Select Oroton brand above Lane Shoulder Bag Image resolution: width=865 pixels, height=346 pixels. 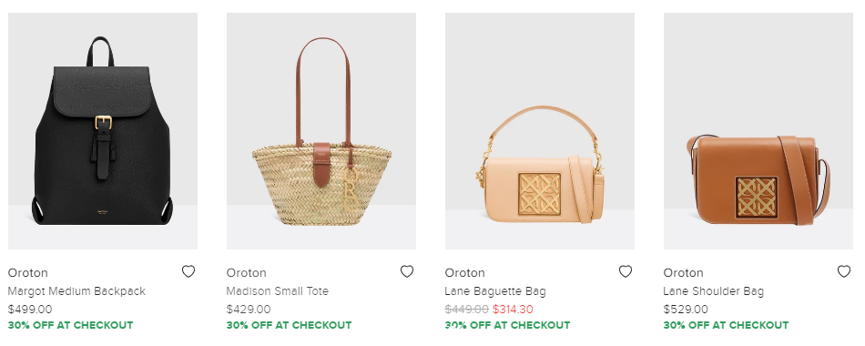[684, 272]
